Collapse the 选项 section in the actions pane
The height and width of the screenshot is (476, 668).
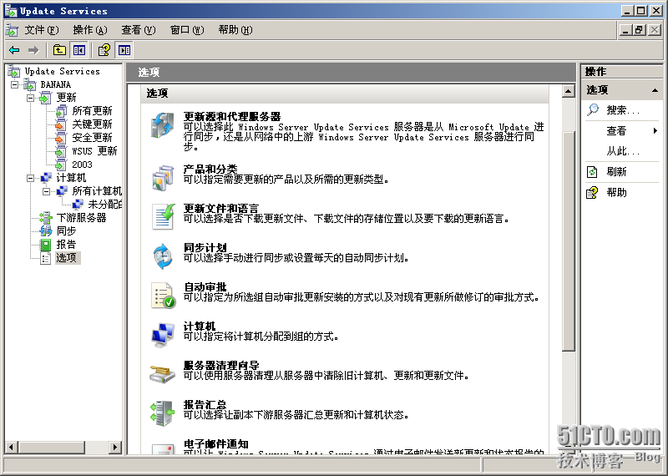(x=655, y=90)
